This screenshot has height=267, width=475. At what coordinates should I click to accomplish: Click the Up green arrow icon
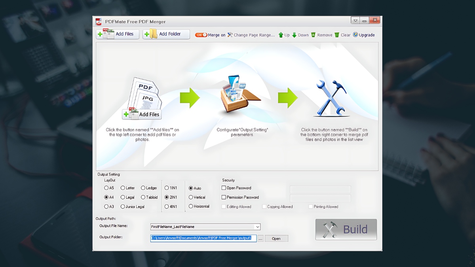click(281, 35)
